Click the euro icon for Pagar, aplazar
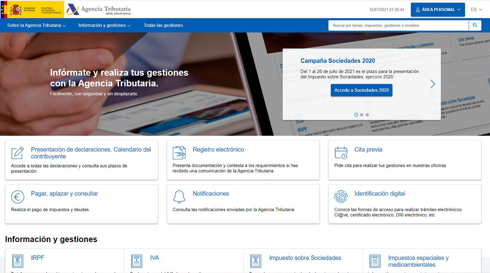The height and width of the screenshot is (273, 490). 17,197
